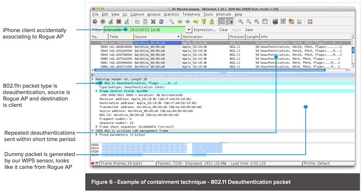Viewport: 361px width, 192px height.
Task: Open capture options toolbar icon
Action: [103, 22]
